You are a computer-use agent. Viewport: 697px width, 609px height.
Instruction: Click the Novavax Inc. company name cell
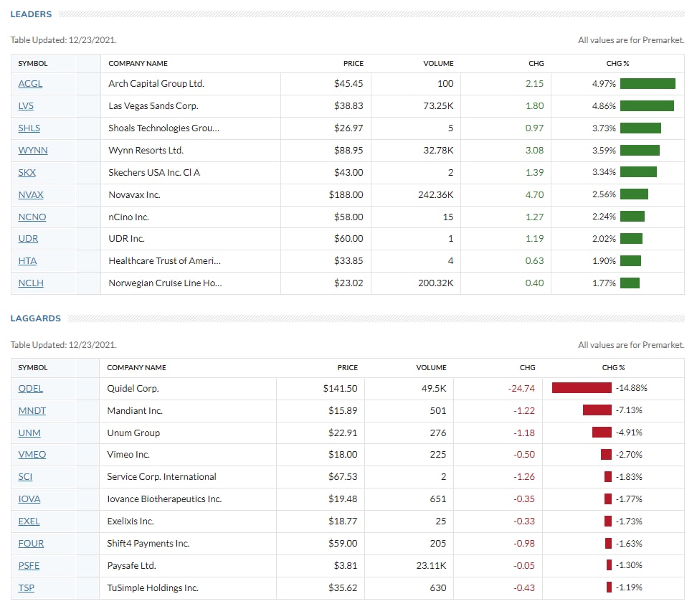coord(134,194)
